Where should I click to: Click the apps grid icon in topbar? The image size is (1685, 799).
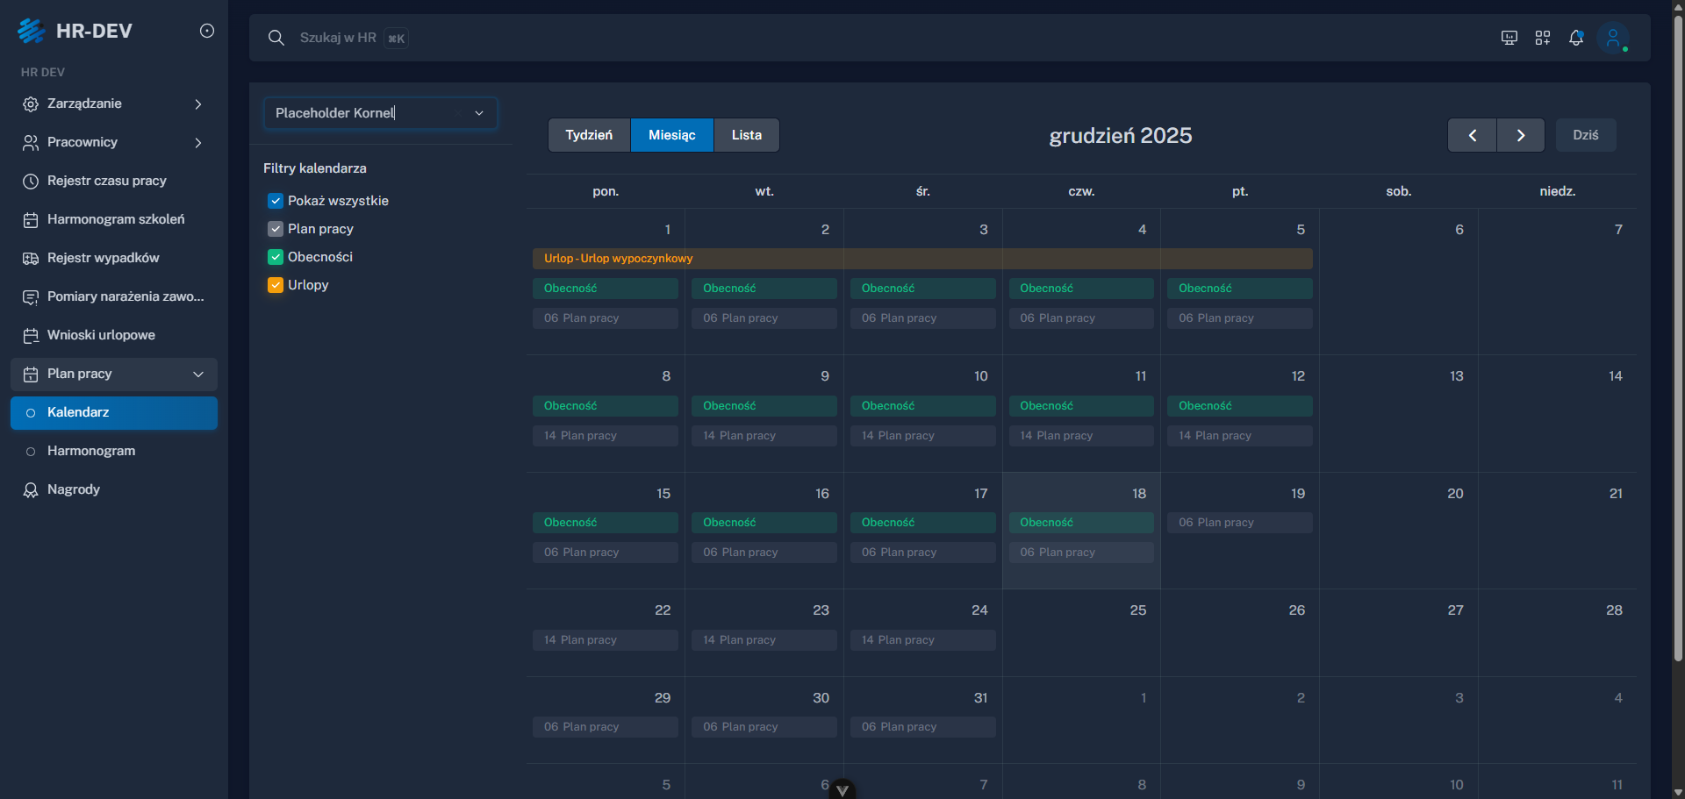coord(1543,38)
